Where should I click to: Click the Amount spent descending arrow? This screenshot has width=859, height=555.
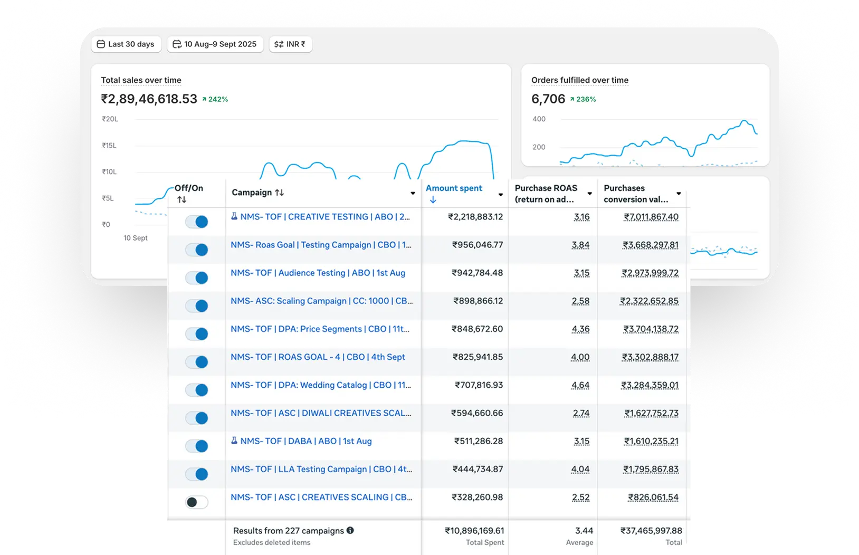coord(433,199)
